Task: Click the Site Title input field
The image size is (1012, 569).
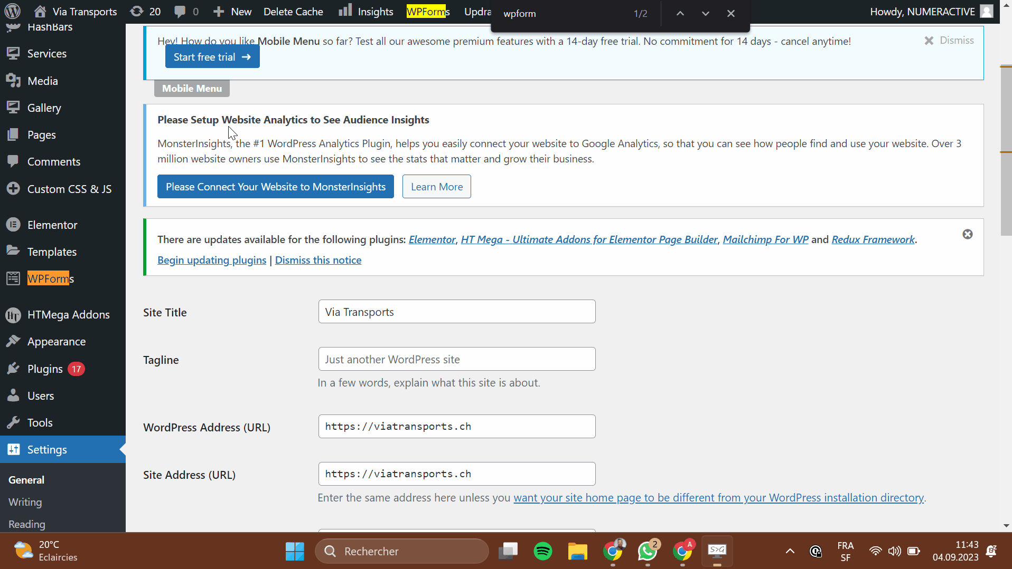Action: [x=457, y=312]
